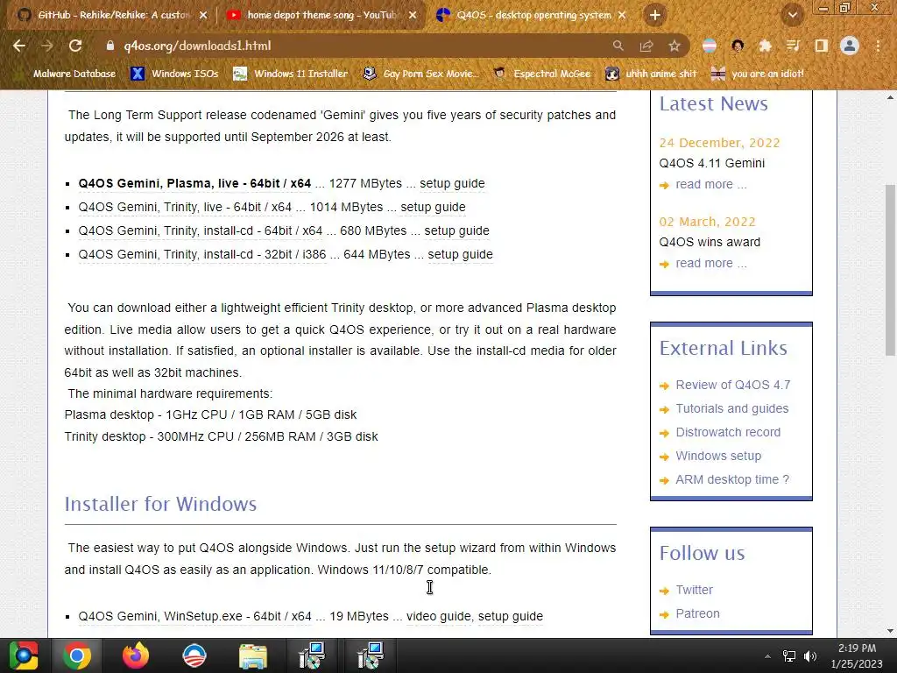The height and width of the screenshot is (673, 897).
Task: Open setup guide for 680 MBytes install-cd
Action: tap(456, 230)
